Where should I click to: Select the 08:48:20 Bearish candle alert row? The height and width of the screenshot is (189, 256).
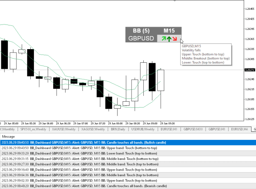128,186
